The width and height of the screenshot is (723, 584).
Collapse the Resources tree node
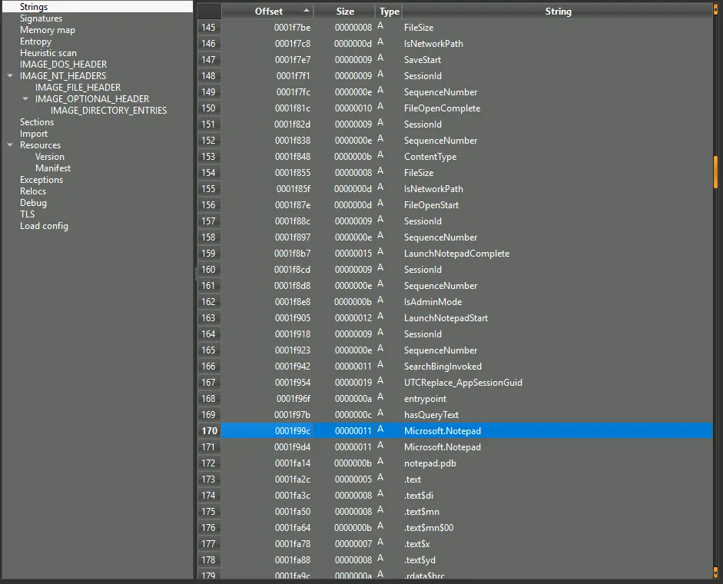pos(10,144)
